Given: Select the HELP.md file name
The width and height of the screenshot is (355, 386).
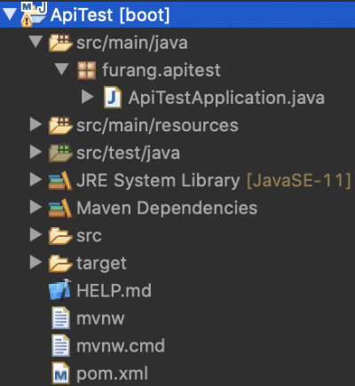Looking at the screenshot, I should [114, 291].
